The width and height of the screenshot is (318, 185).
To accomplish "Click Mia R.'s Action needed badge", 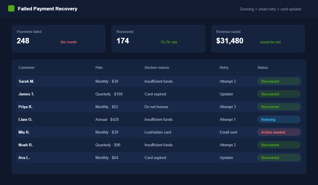I will tap(279, 132).
